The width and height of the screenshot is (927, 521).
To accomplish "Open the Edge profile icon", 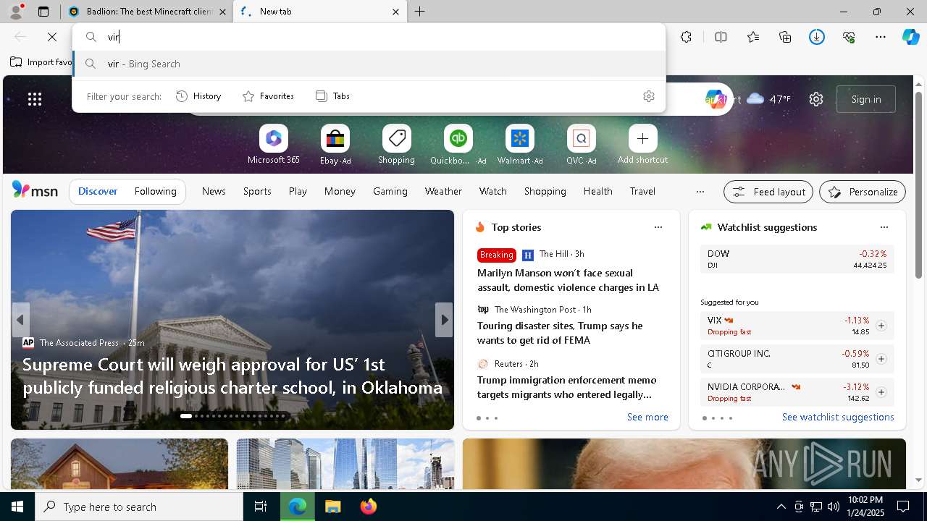I will pos(16,12).
